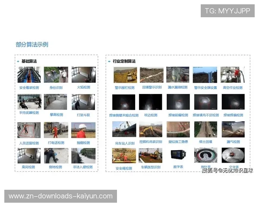
Task: Click the 警示安全旗设置 thumbnail
Action: 205,75
